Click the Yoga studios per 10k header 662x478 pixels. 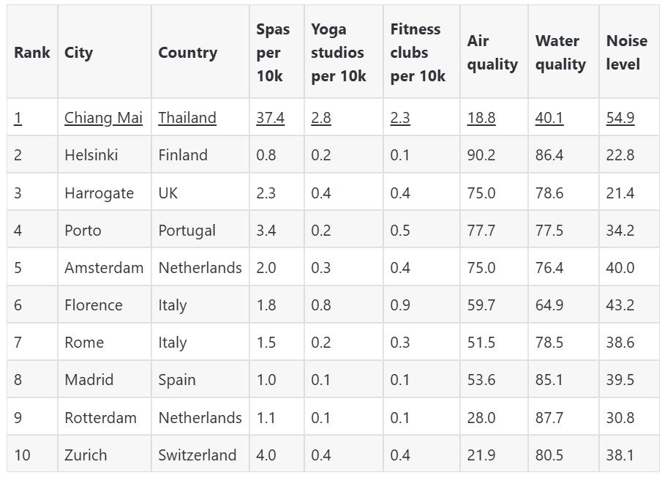338,53
